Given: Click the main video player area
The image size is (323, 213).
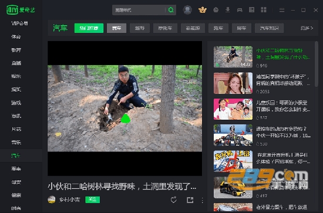Looking at the screenshot, I should tap(125, 108).
